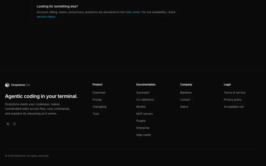Visit the Blankline link under Company
Screen dimensions: 266x166
(186, 93)
